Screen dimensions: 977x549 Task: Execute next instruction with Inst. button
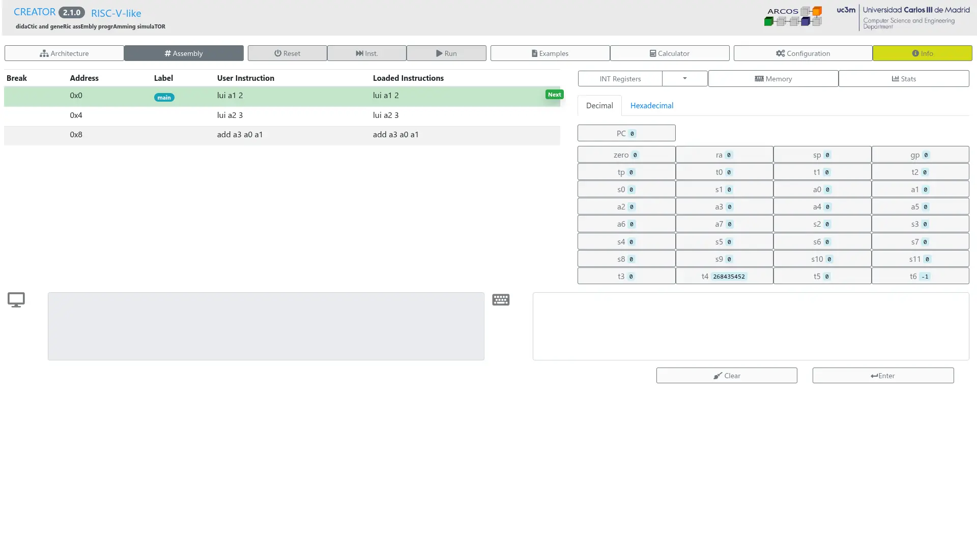click(366, 53)
